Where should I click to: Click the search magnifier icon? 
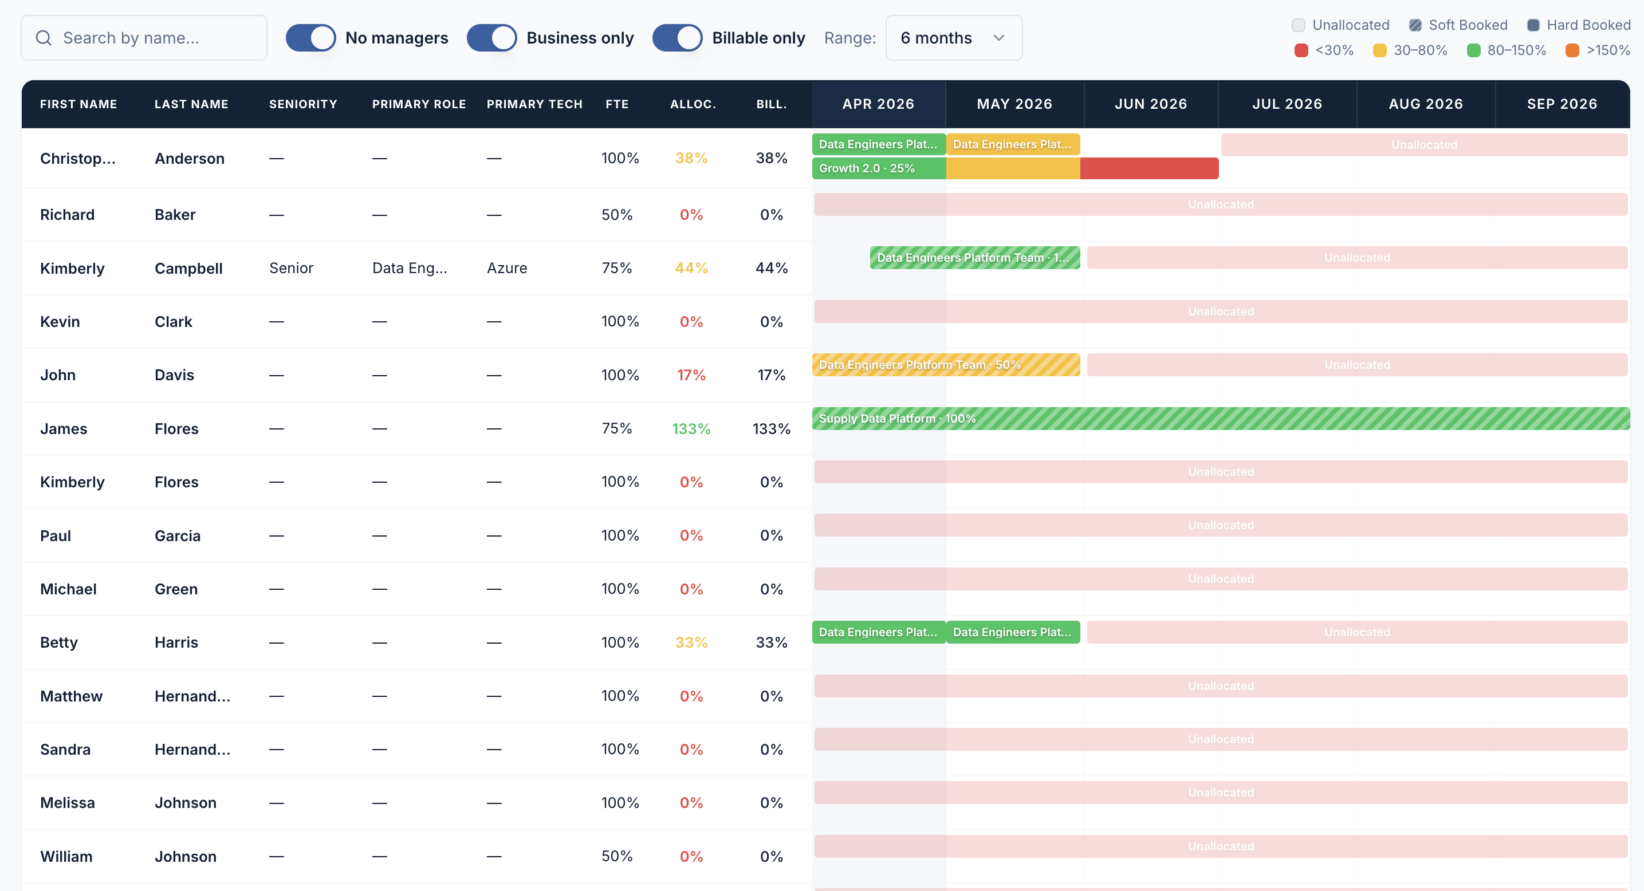point(44,38)
